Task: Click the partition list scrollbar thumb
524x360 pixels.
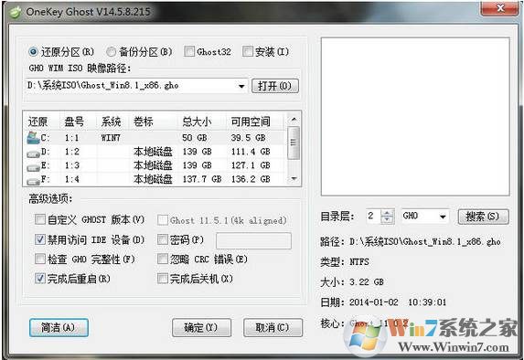Action: click(294, 143)
